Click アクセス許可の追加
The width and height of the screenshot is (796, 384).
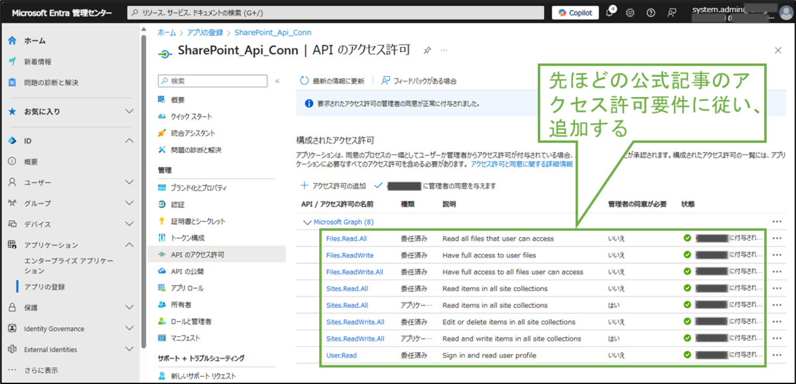333,186
